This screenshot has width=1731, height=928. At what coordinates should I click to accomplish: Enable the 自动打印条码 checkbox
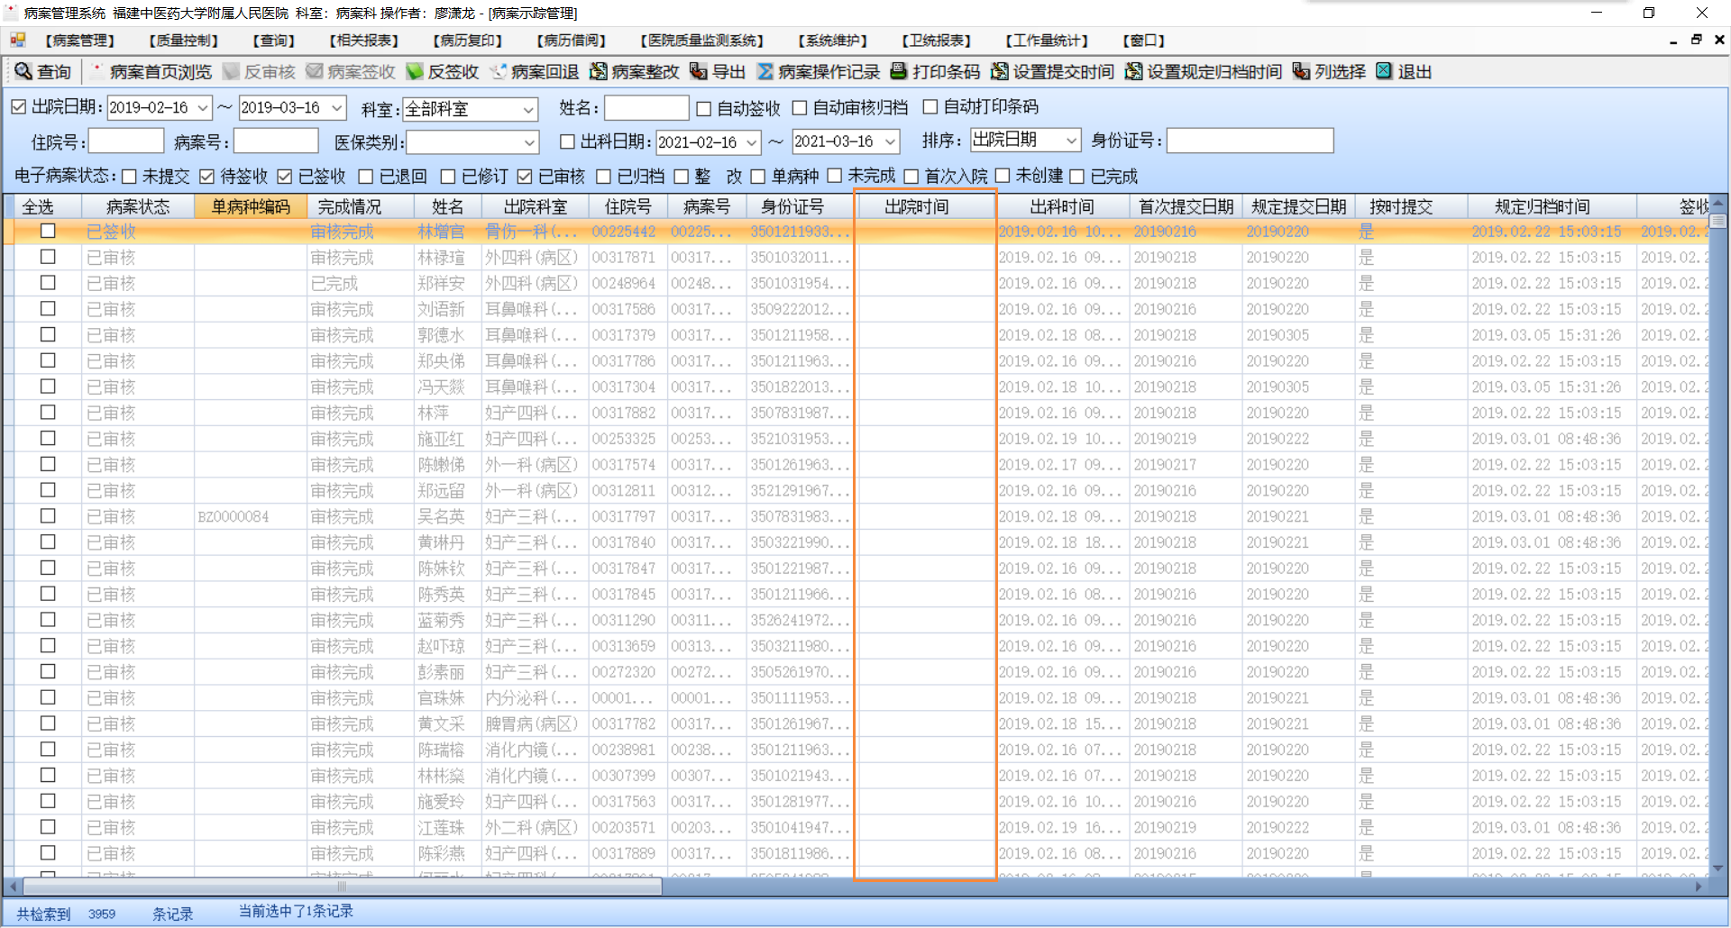tap(930, 107)
